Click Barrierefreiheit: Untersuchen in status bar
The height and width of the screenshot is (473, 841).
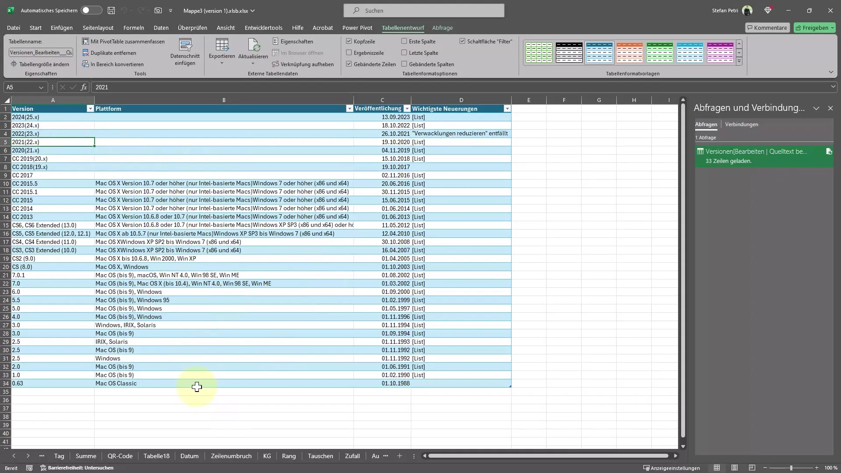point(77,468)
